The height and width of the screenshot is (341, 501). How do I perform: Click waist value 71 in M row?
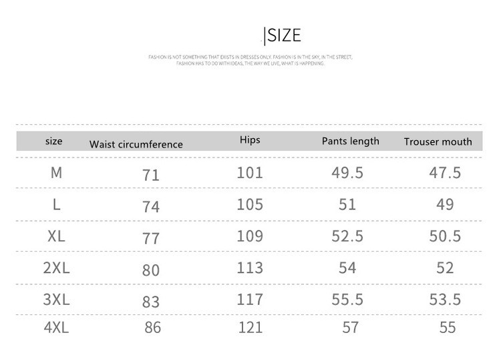(151, 176)
